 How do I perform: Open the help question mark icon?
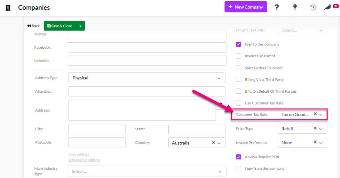point(277,7)
